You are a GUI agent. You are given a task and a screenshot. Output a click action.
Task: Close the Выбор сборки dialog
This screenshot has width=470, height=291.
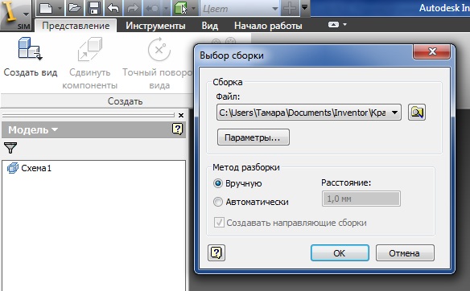click(431, 51)
